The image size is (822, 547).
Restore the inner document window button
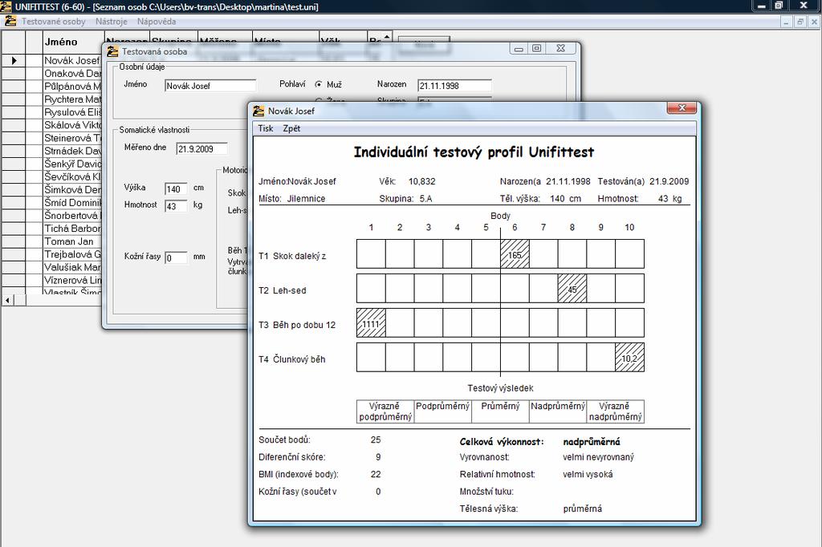pos(800,22)
